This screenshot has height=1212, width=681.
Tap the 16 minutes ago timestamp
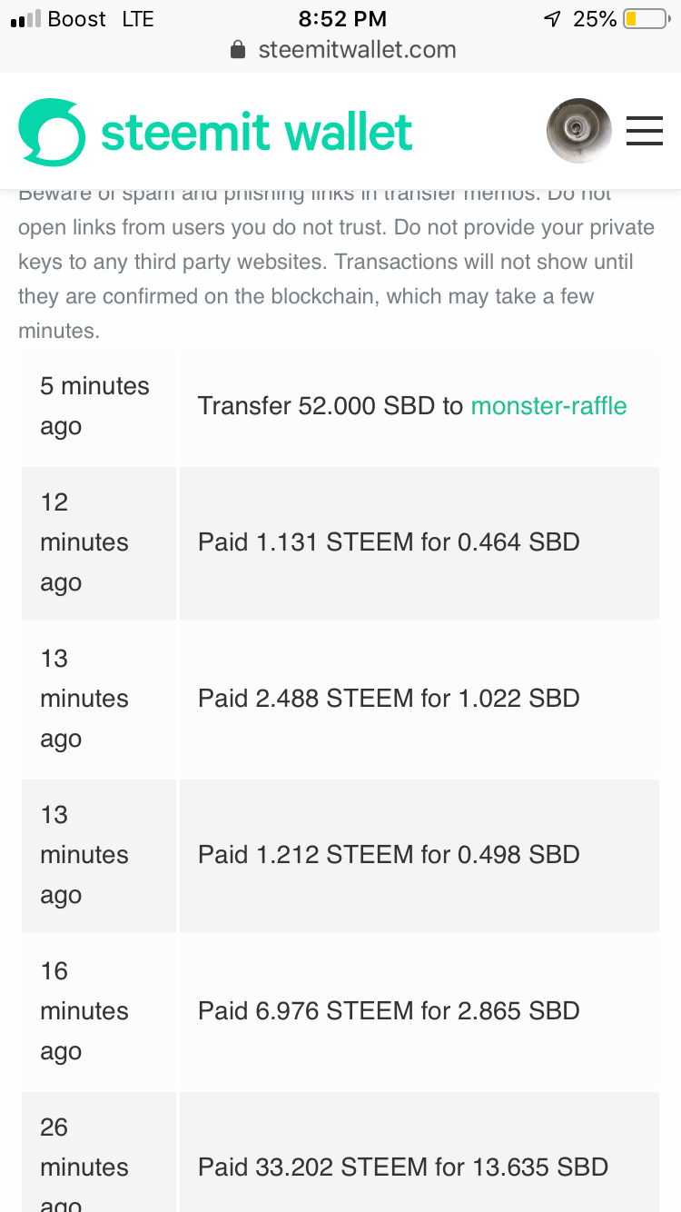point(84,1011)
